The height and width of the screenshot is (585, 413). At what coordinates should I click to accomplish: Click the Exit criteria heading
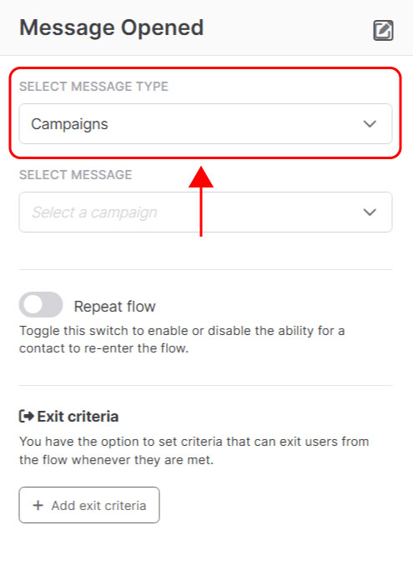click(78, 417)
